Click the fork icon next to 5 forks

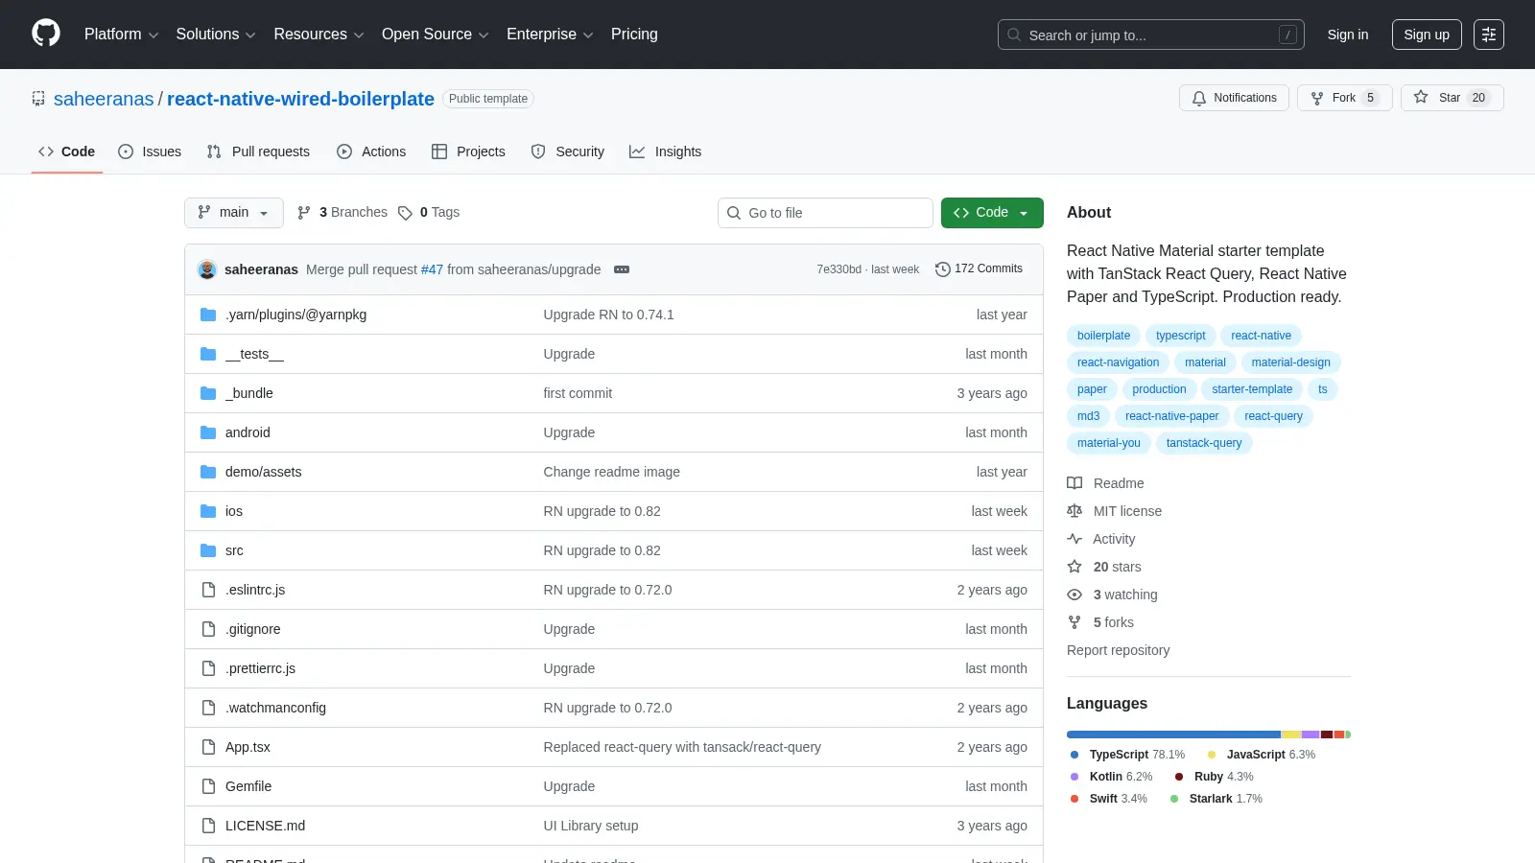[x=1074, y=622]
